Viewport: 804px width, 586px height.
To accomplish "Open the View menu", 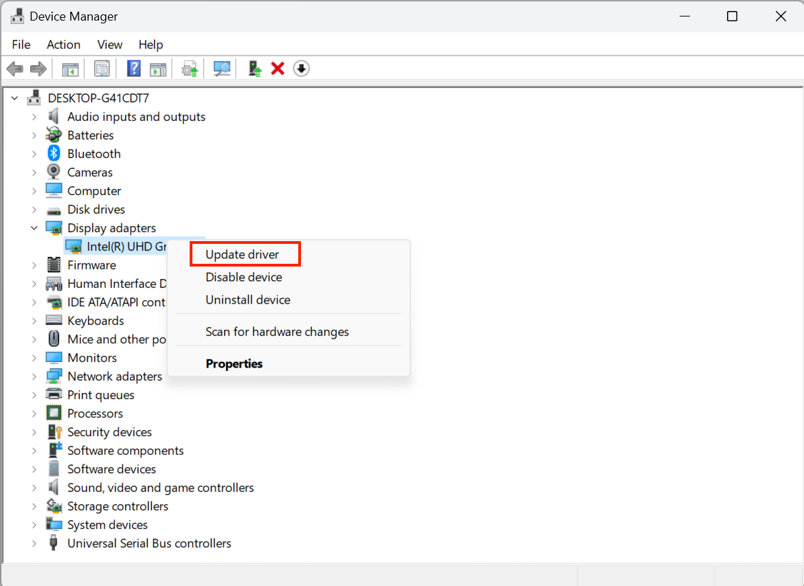I will point(109,44).
